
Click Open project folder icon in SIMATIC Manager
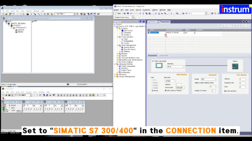tap(6, 14)
